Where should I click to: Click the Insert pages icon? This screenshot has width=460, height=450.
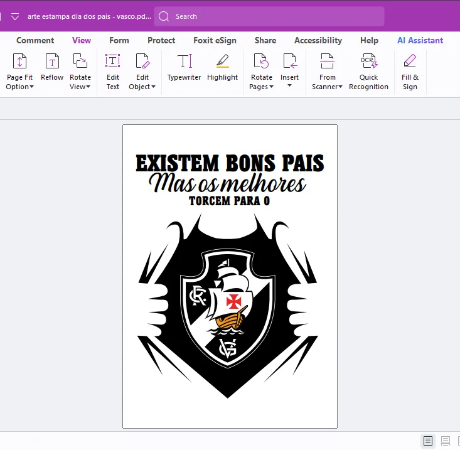point(289,61)
